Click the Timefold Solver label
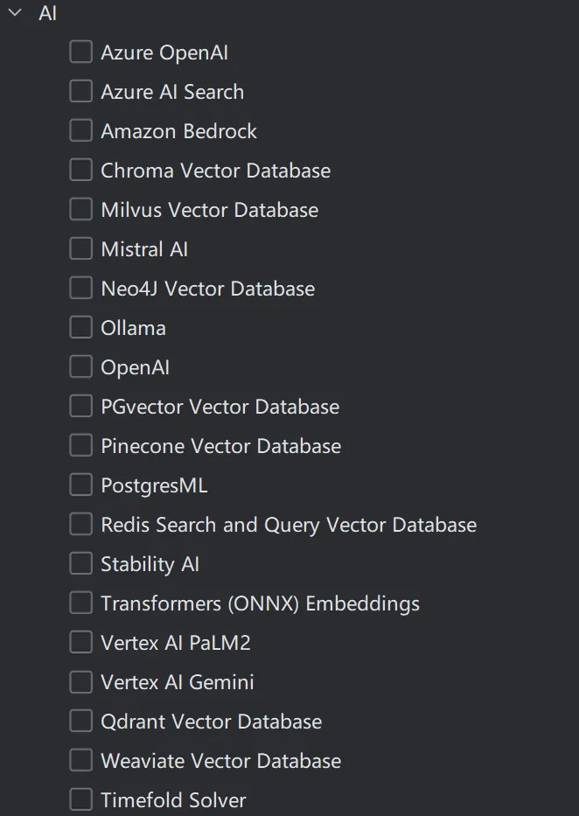This screenshot has height=816, width=579. (173, 800)
